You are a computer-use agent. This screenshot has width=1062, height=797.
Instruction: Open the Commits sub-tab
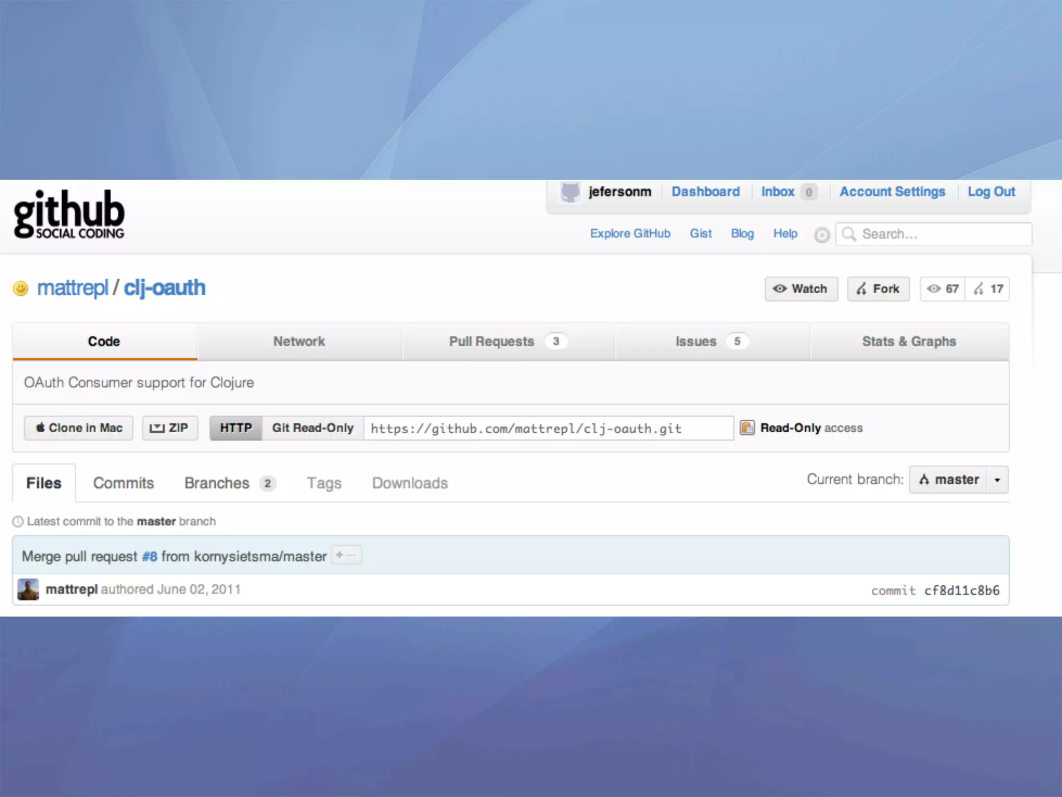click(123, 483)
